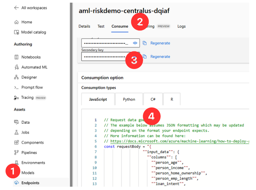
Task: Open the docs.microsoft.com link in code
Action: tap(179, 141)
